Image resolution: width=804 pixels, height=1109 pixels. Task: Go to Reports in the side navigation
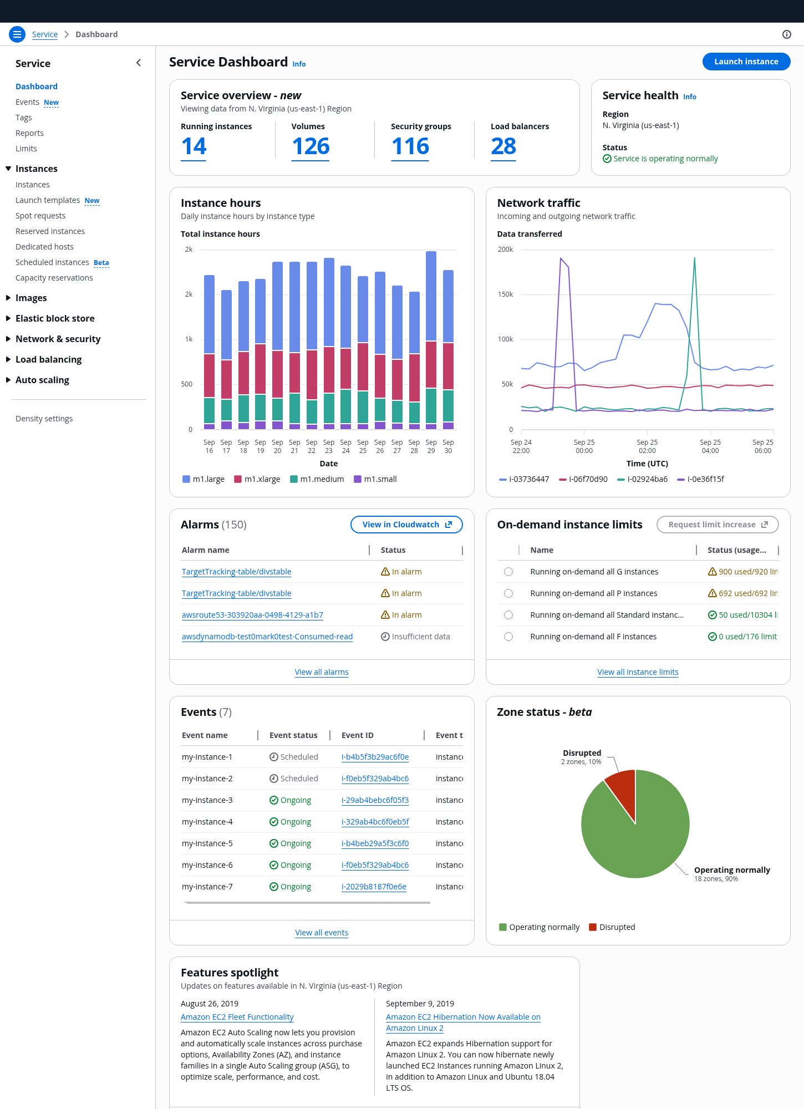pyautogui.click(x=29, y=133)
